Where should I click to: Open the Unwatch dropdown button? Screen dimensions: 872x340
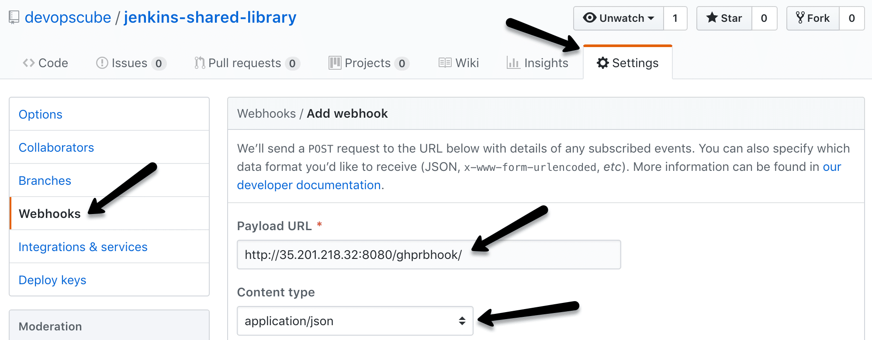coord(619,18)
